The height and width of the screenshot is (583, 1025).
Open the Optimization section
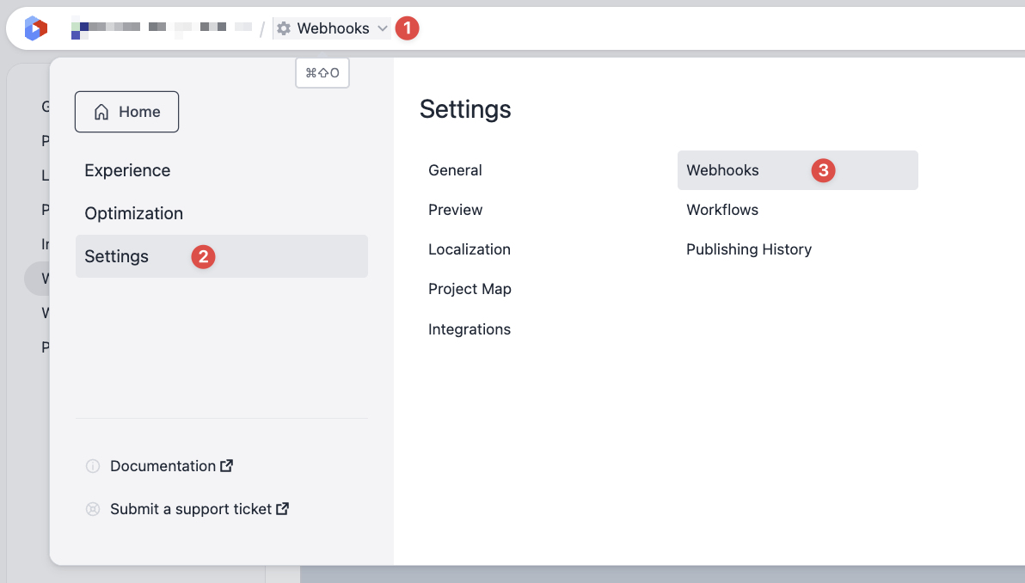coord(133,213)
